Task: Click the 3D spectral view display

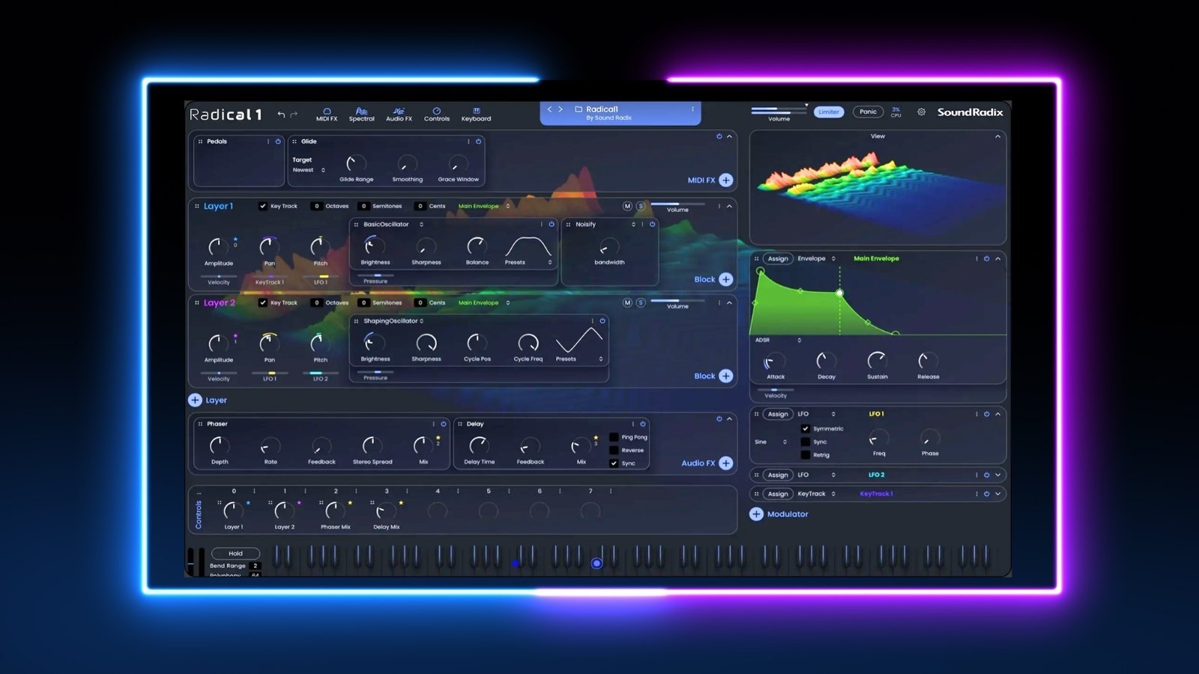Action: click(x=878, y=193)
